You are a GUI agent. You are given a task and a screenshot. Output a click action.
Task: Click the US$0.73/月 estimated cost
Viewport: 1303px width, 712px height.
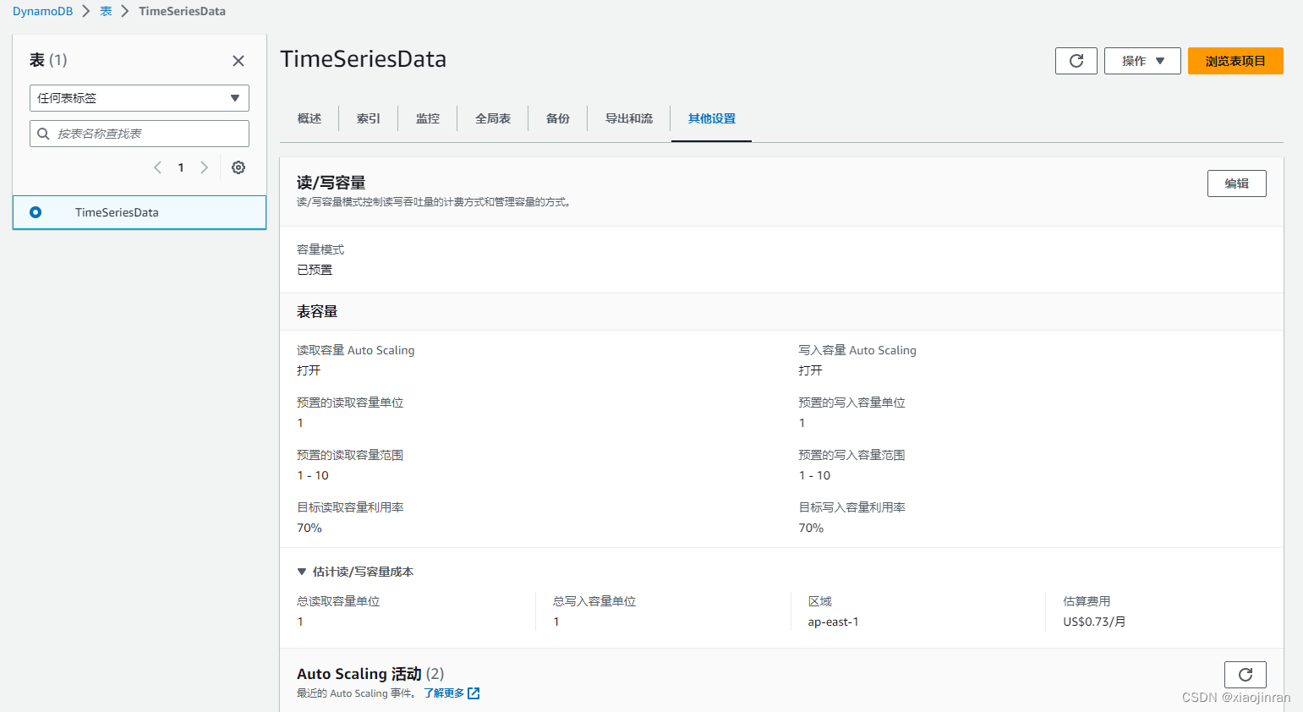tap(1094, 622)
